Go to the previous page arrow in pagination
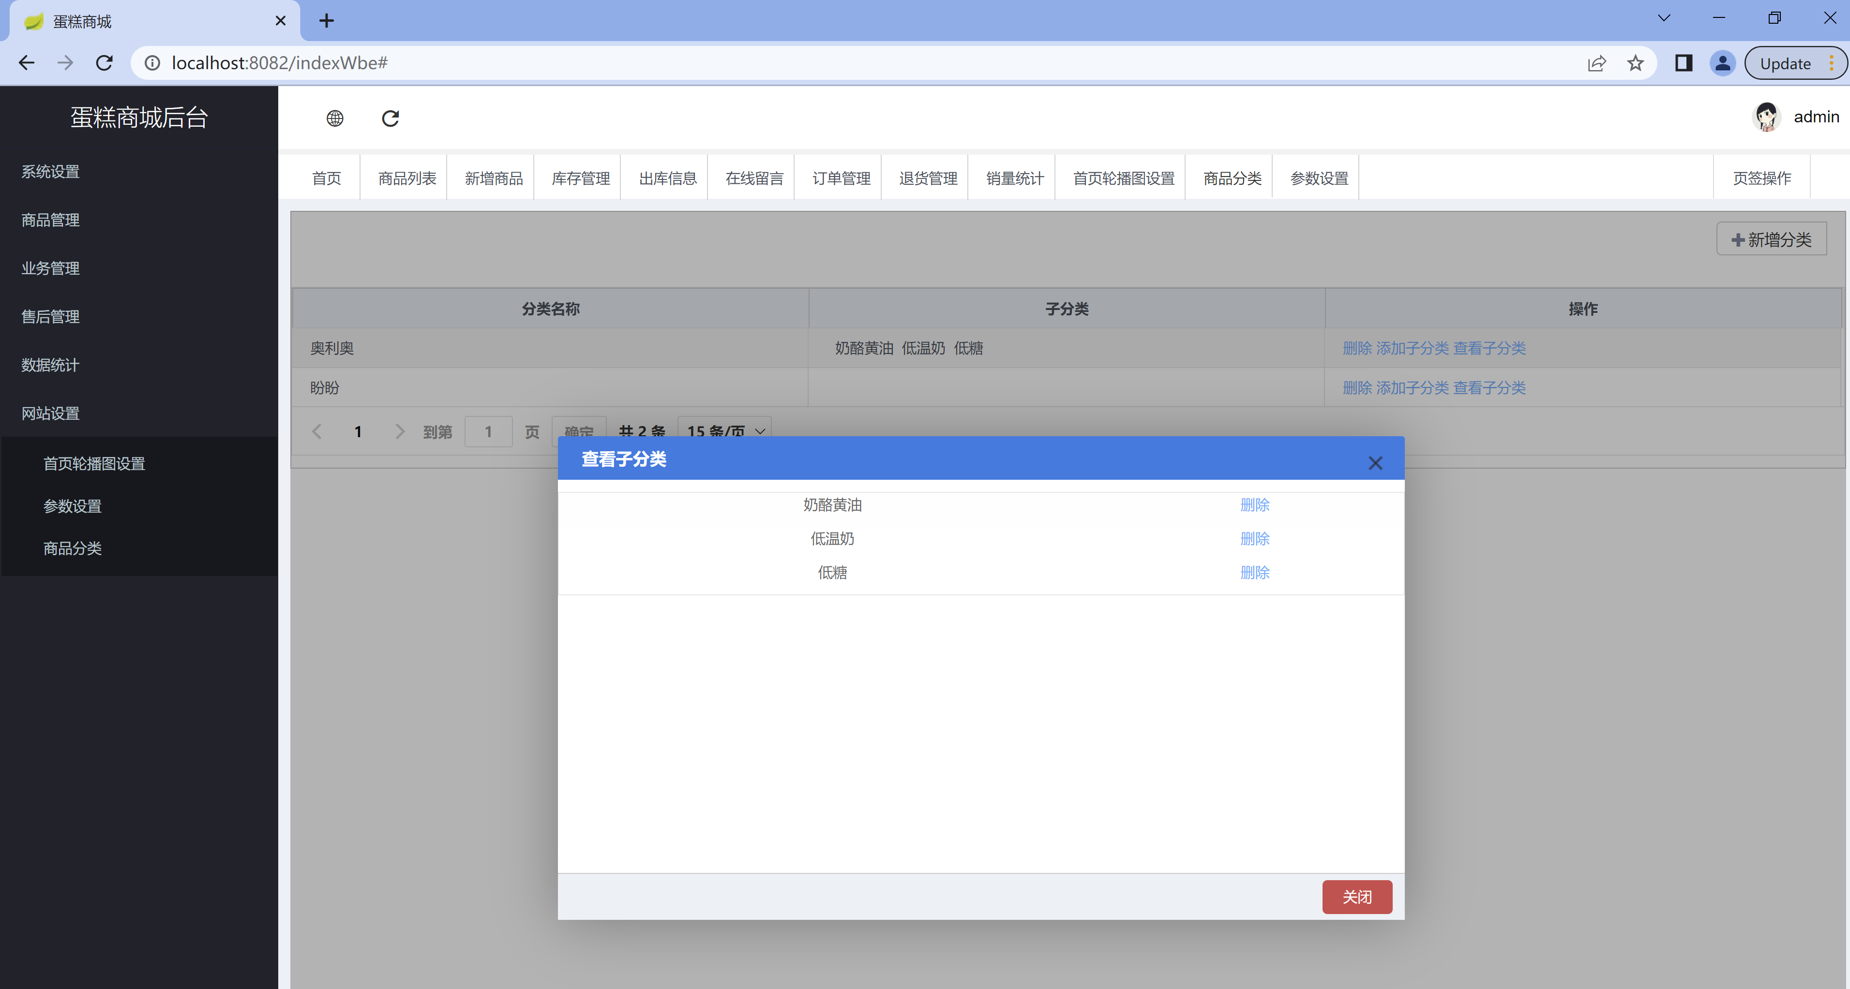Viewport: 1850px width, 989px height. [316, 431]
